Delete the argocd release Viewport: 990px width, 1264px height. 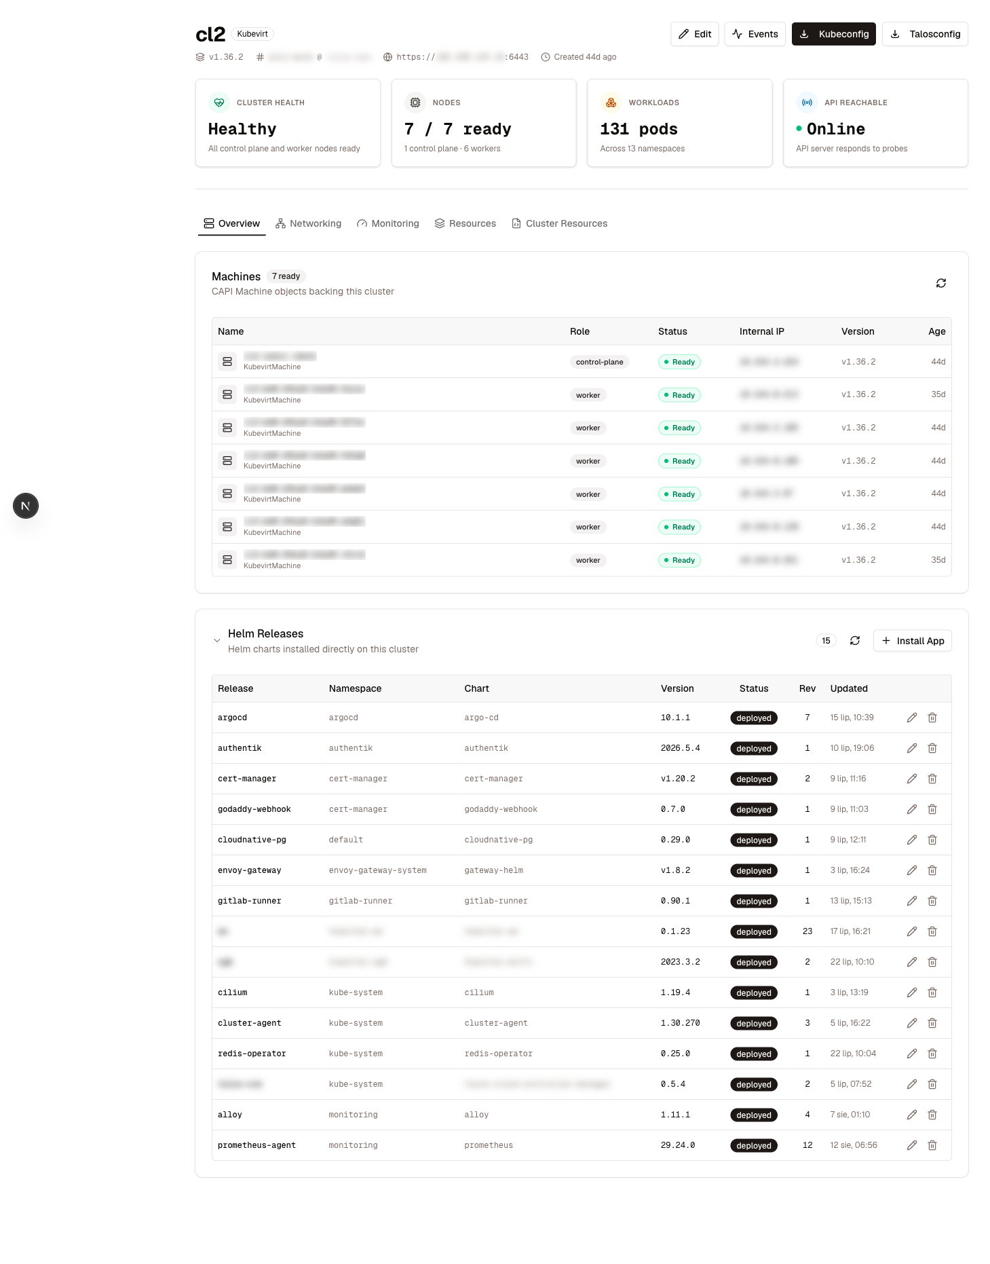click(932, 718)
